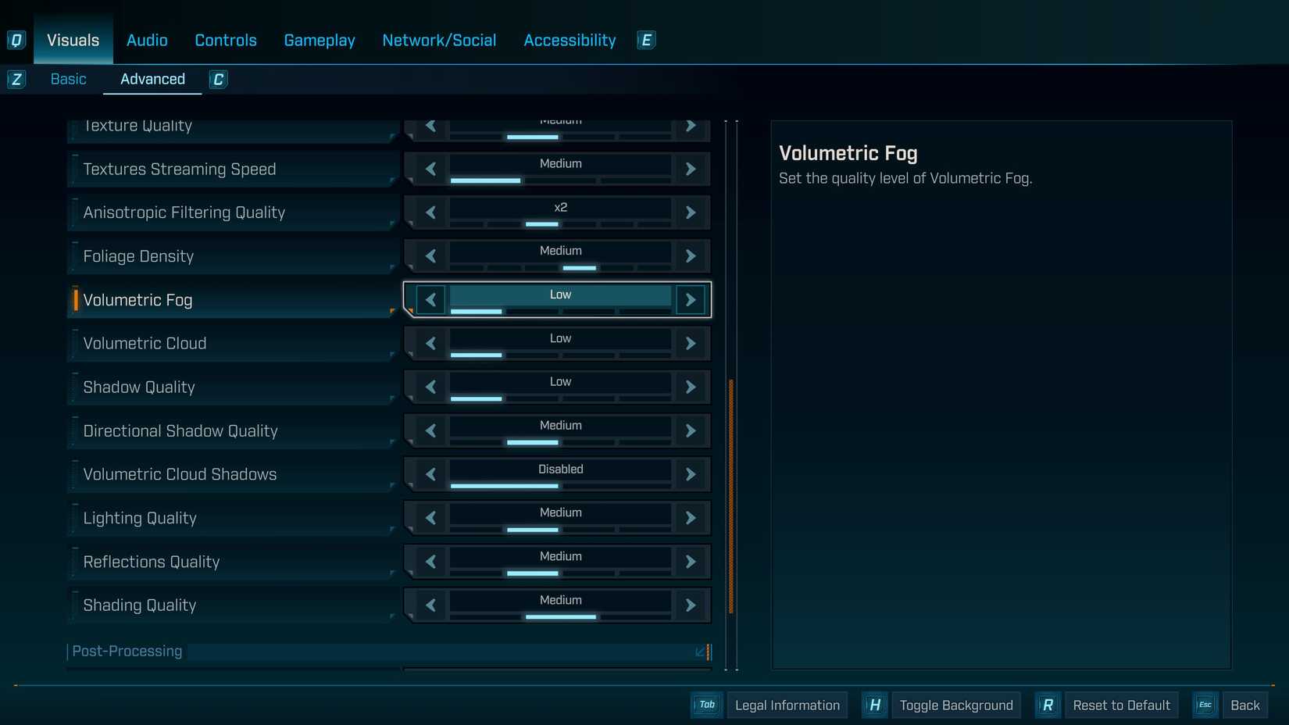
Task: Click the R key icon near Reset to Default
Action: [x=1048, y=705]
